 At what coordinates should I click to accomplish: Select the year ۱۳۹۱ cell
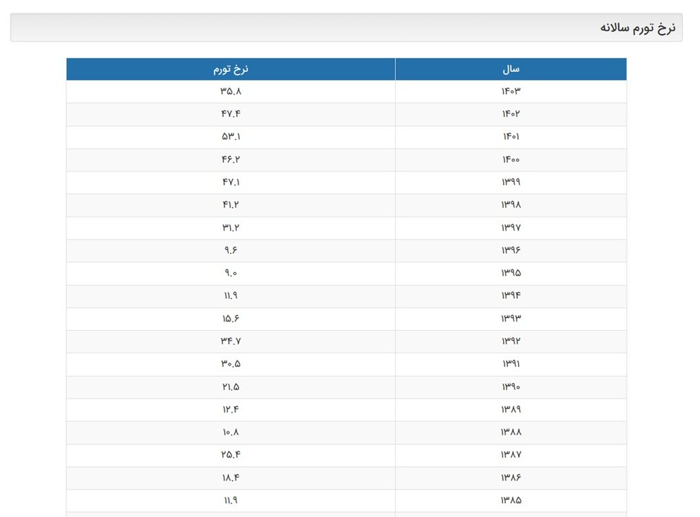511,364
